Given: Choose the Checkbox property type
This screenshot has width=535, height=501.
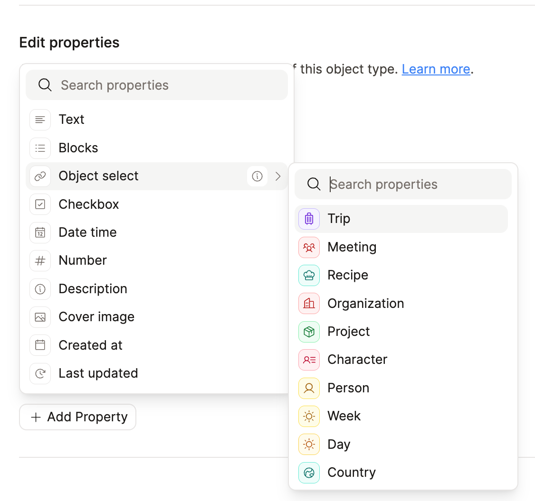Looking at the screenshot, I should [x=88, y=204].
